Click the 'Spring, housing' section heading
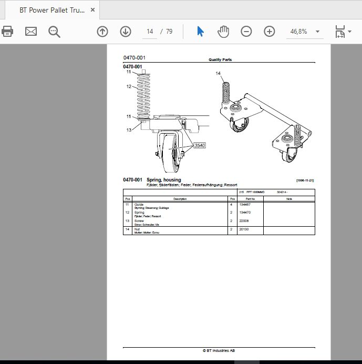Image resolution: width=362 pixels, height=364 pixels. pyautogui.click(x=164, y=180)
